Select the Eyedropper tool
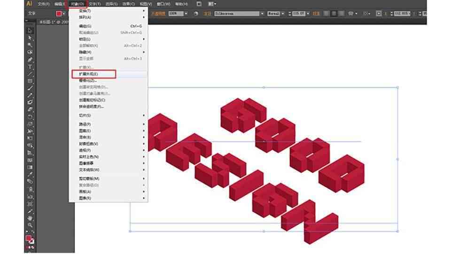Screen dimensions: 451x254 click(30, 174)
